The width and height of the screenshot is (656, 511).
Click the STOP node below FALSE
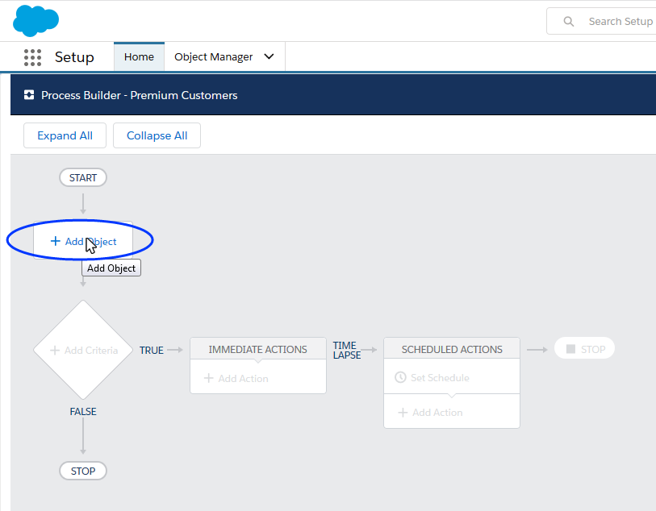tap(83, 471)
